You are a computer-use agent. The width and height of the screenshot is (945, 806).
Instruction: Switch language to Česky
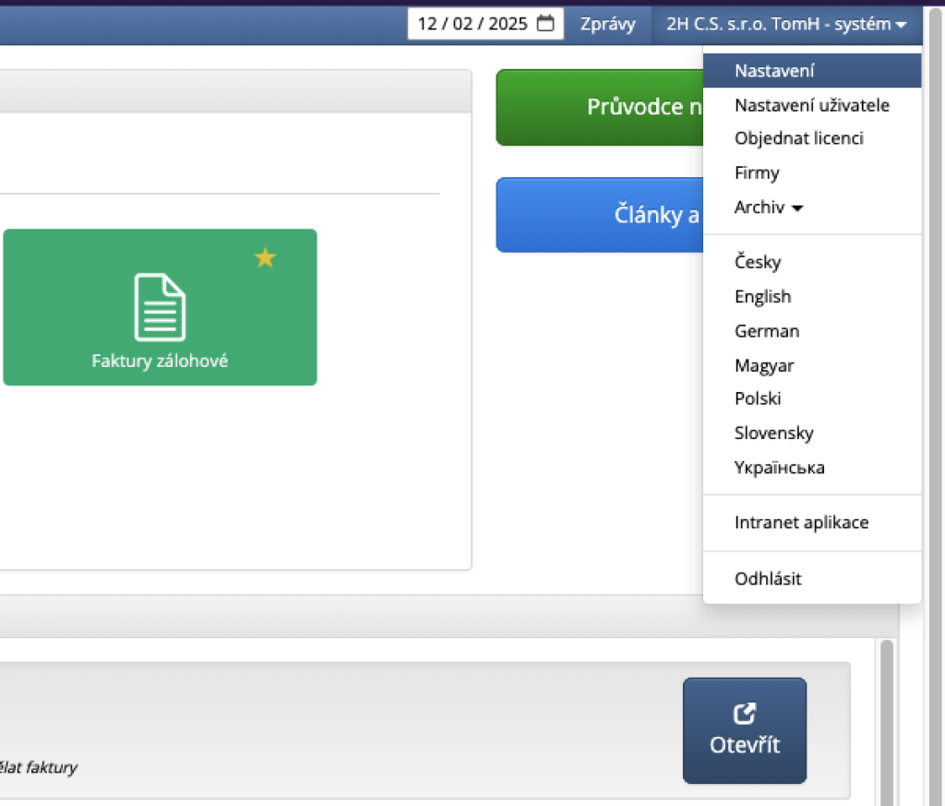point(758,262)
